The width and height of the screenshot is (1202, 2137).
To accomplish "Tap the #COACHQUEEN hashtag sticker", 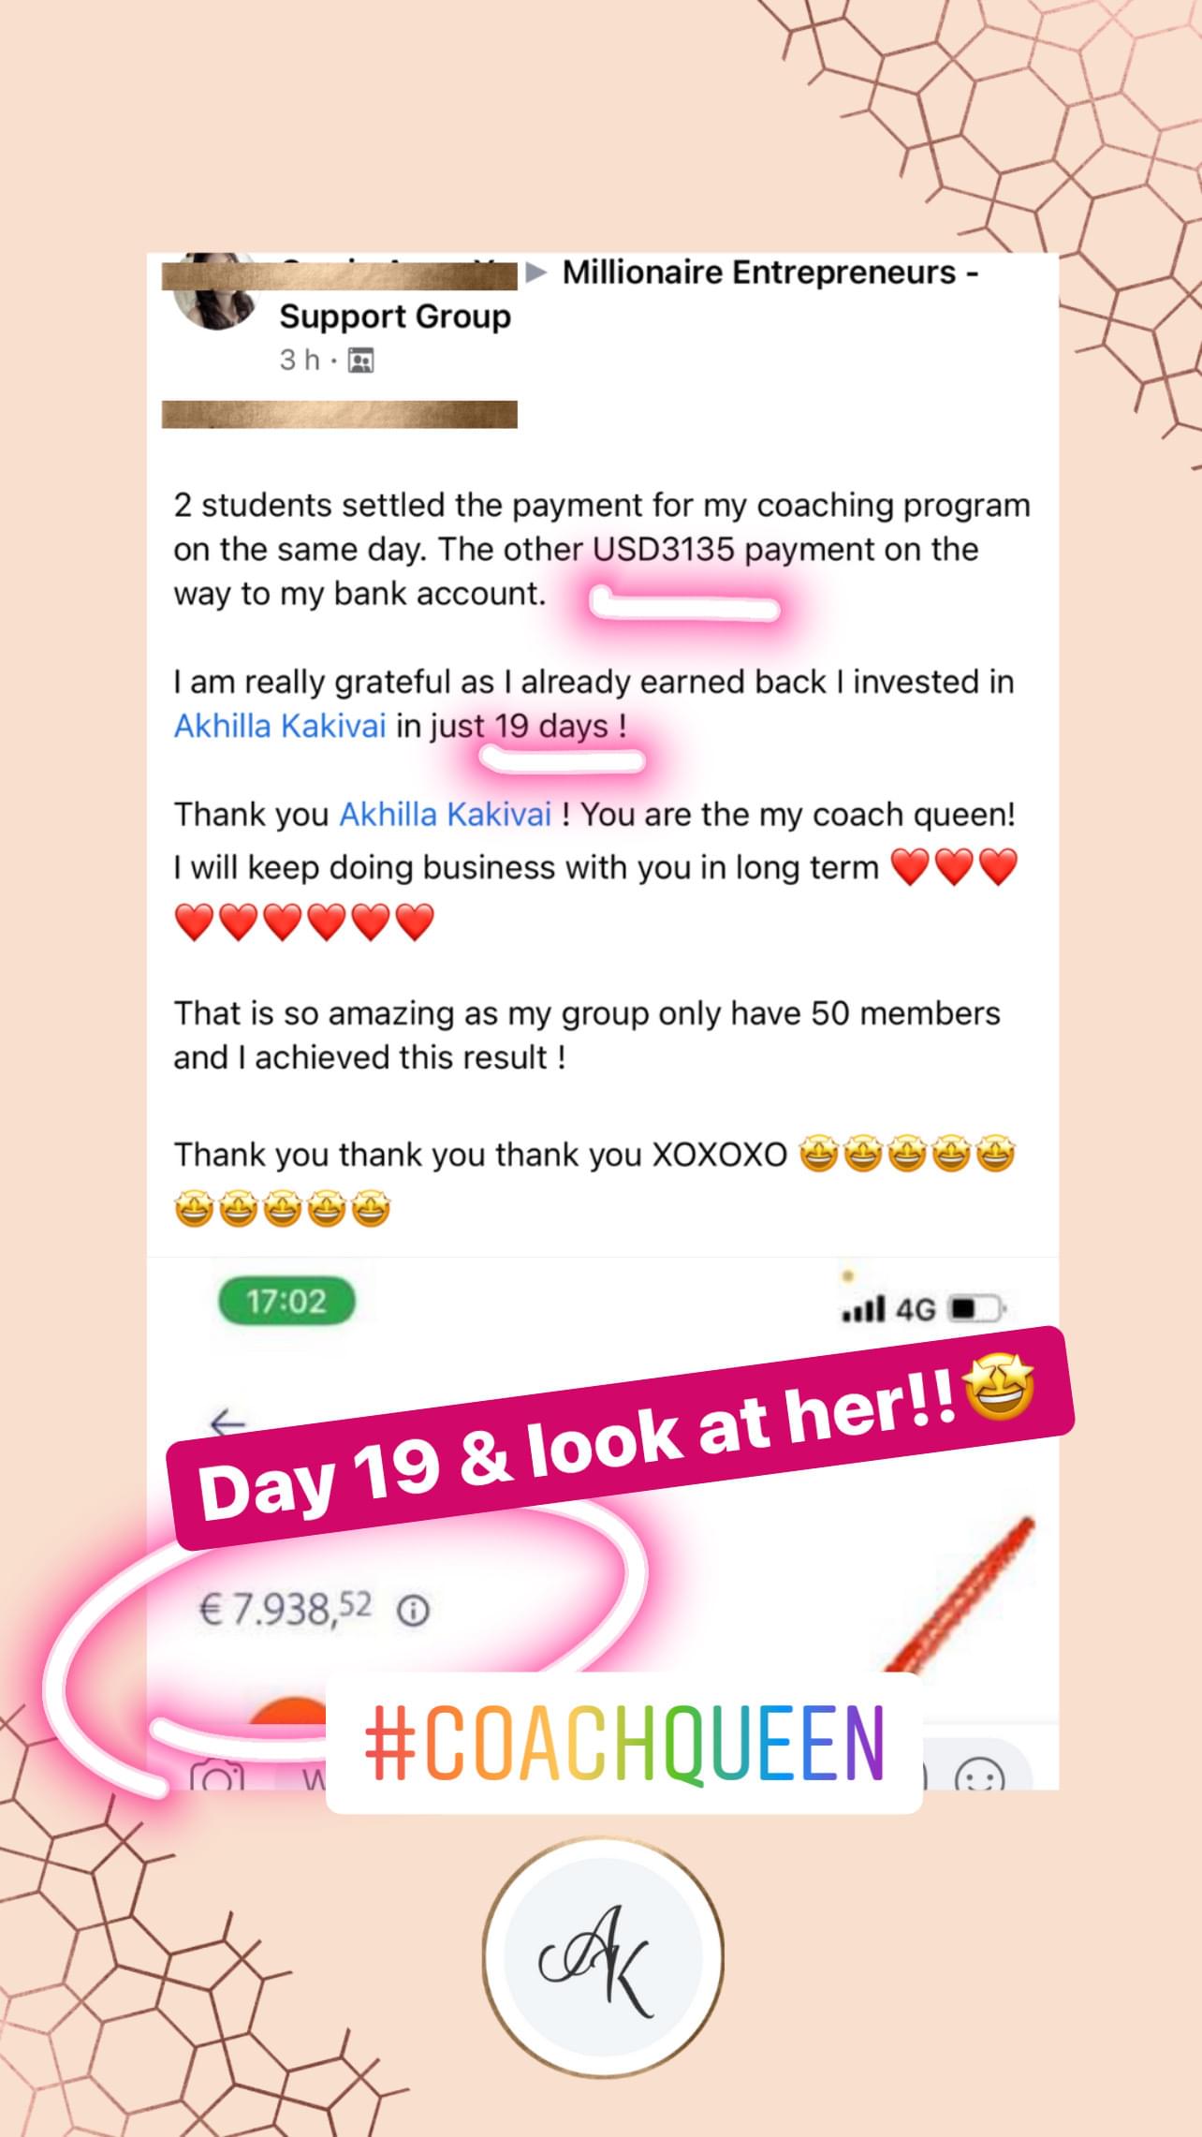I will 624,1743.
